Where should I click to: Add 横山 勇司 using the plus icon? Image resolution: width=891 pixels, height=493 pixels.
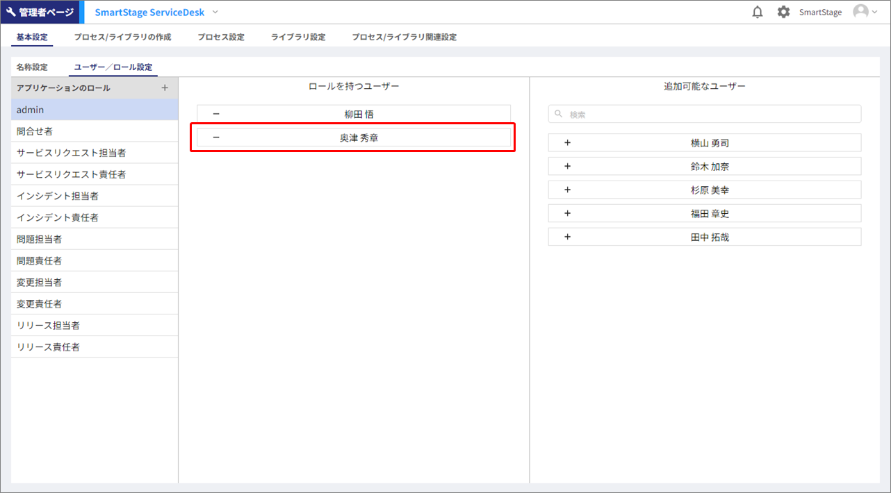coord(567,143)
